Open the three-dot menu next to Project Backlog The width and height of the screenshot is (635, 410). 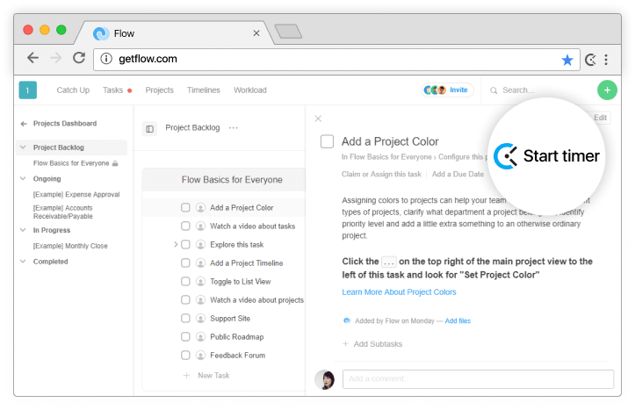point(234,128)
